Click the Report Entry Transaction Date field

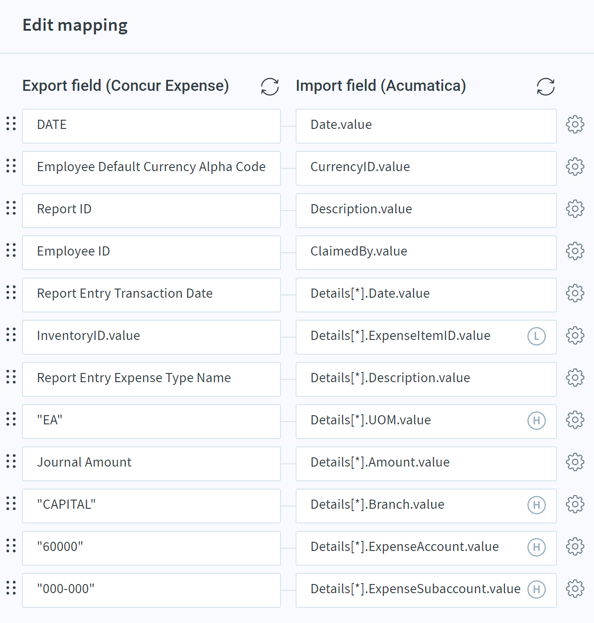(x=151, y=295)
